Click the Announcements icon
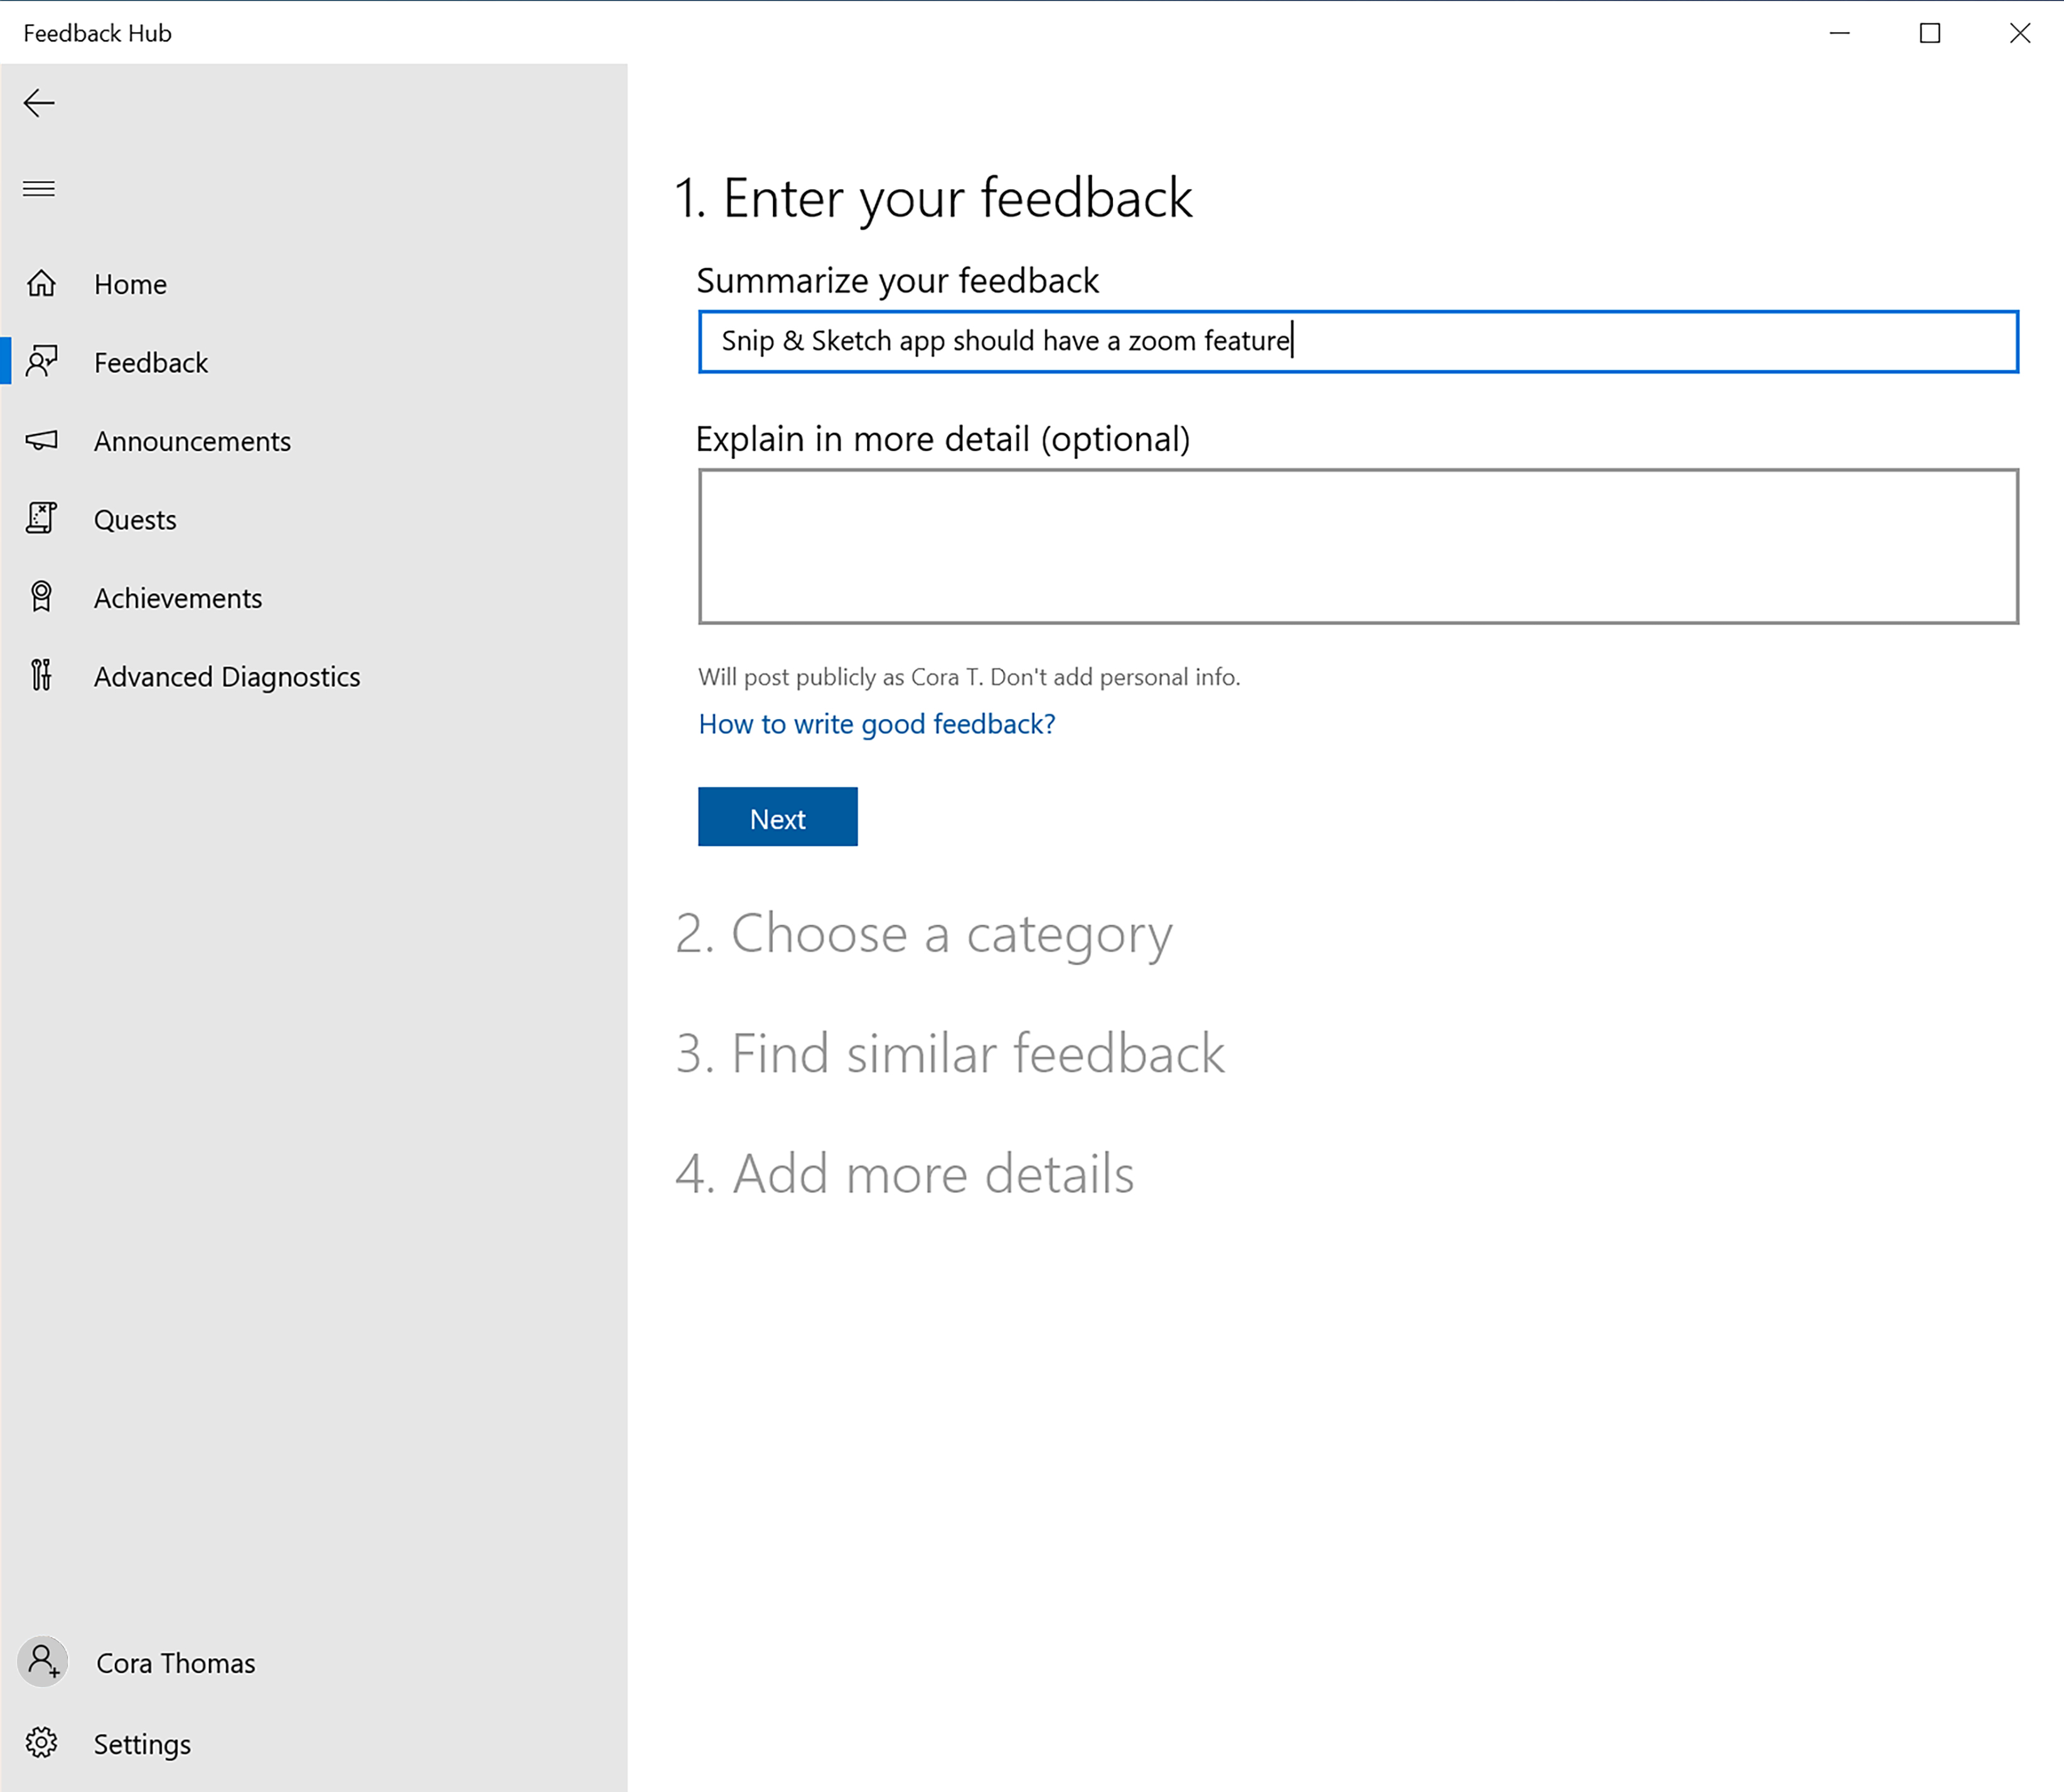 (x=44, y=441)
